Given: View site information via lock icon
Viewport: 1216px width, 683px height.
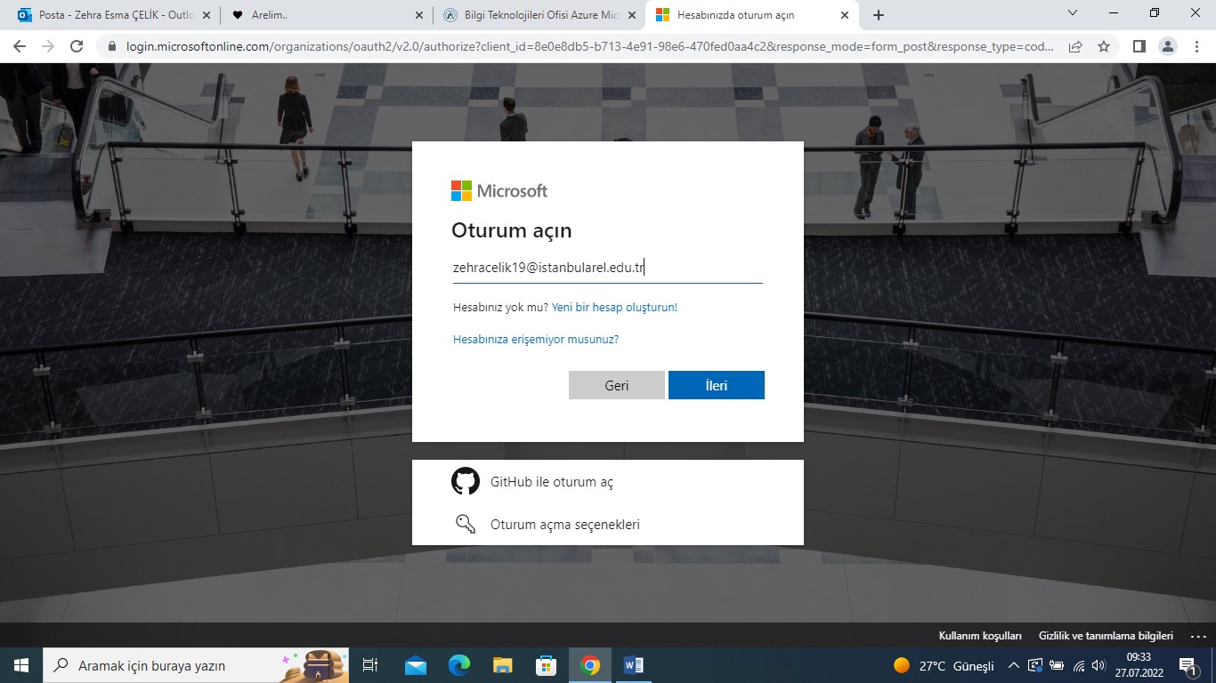Looking at the screenshot, I should point(111,46).
